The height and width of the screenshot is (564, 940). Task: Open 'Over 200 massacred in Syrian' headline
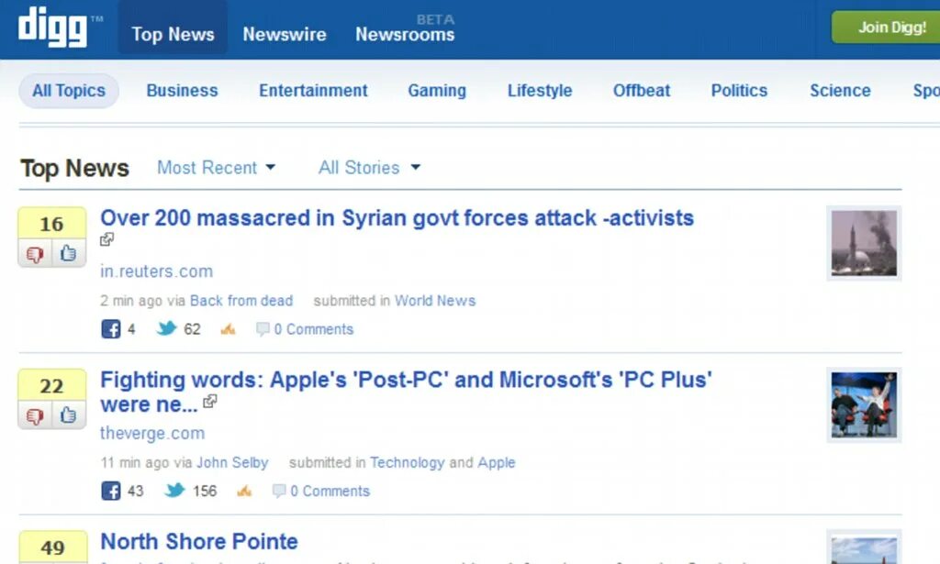(397, 218)
